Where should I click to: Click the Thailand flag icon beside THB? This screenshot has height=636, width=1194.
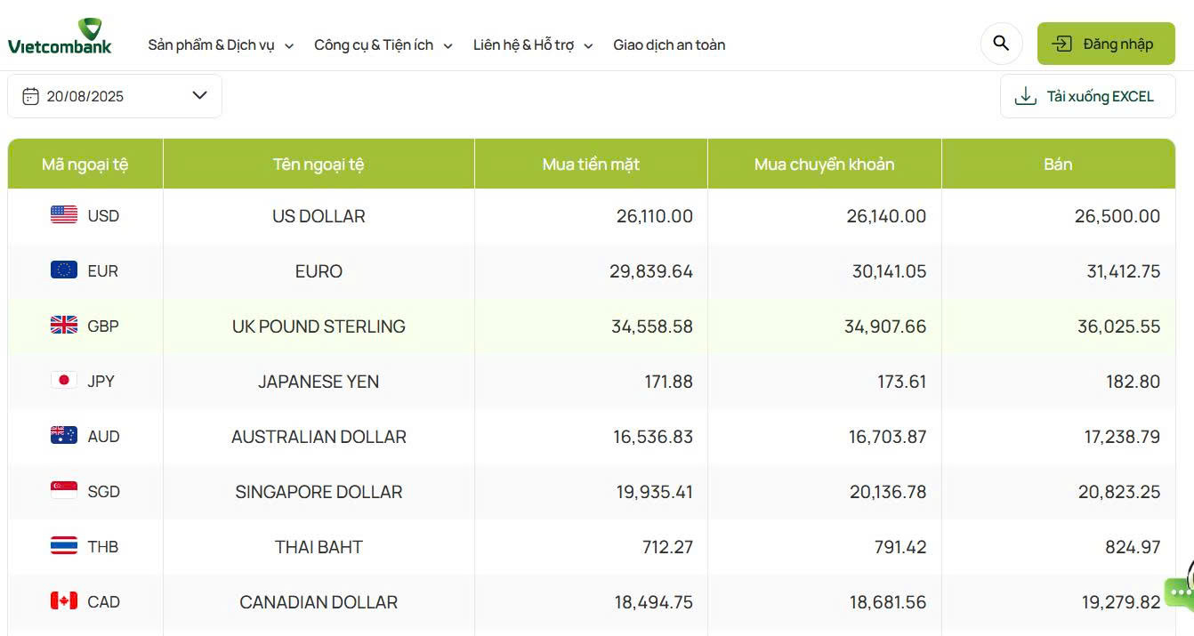pos(63,546)
